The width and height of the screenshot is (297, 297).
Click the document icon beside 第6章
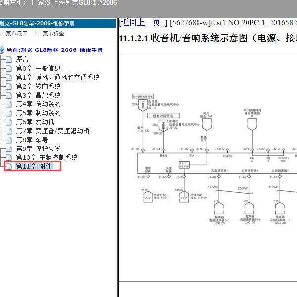click(8, 122)
